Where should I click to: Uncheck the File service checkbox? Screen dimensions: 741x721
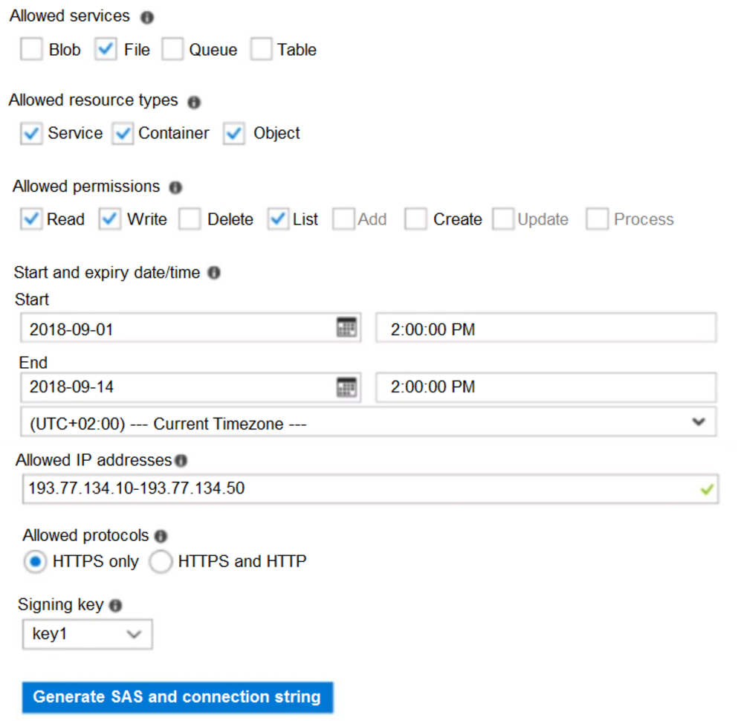[106, 49]
